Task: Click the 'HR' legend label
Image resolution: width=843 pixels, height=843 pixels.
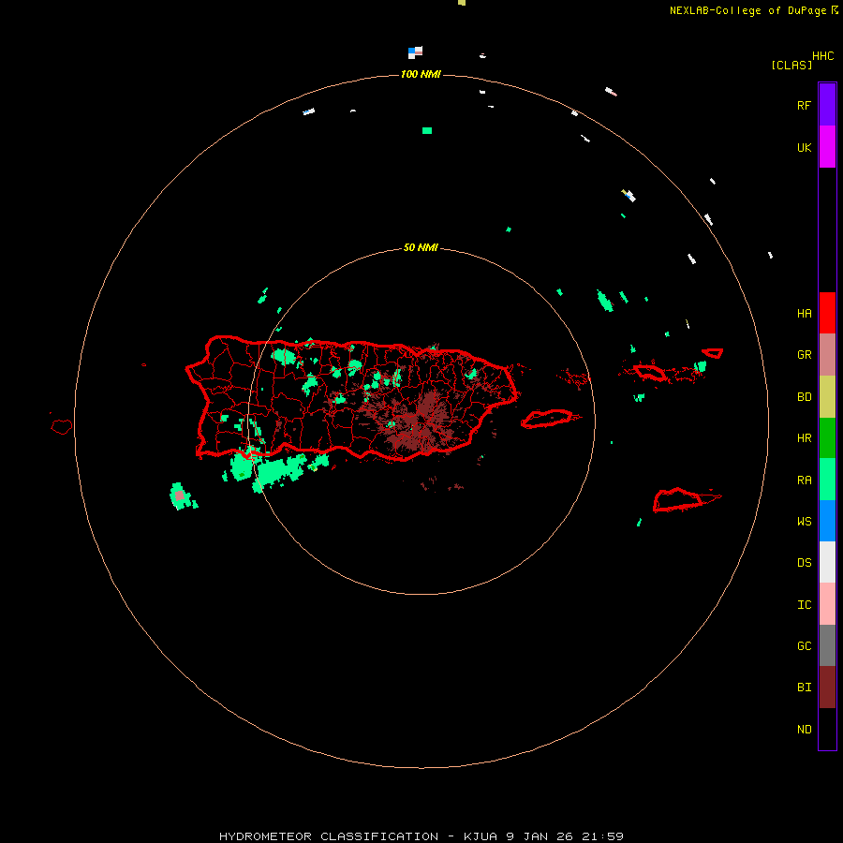Action: 804,438
